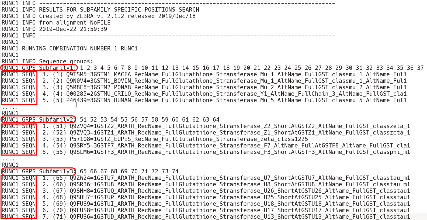Click the P57108 GSTZ_EUPES sequence line
Screen dimensions: 427x220
155,139
